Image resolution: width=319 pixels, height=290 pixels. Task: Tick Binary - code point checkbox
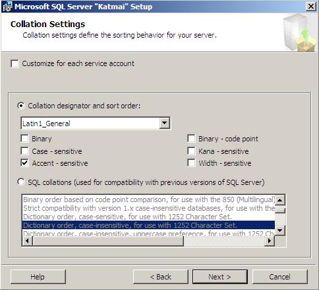coord(191,139)
